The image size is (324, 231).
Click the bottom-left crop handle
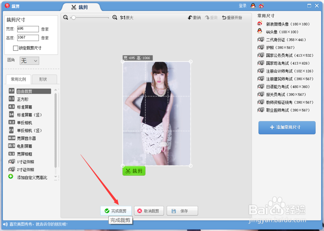(123, 166)
